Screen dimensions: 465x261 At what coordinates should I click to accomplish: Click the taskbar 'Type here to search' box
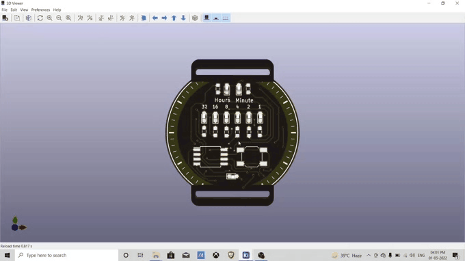point(67,255)
